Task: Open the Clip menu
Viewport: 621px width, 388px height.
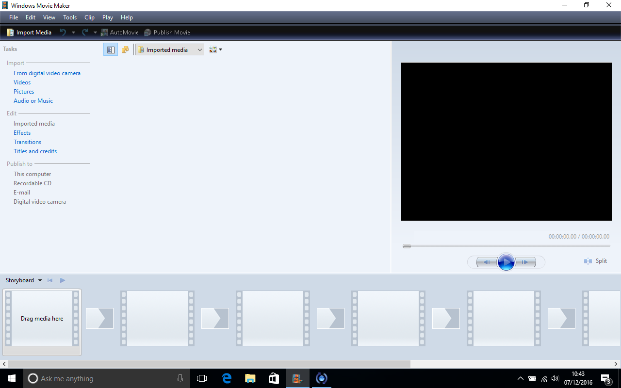Action: click(89, 17)
